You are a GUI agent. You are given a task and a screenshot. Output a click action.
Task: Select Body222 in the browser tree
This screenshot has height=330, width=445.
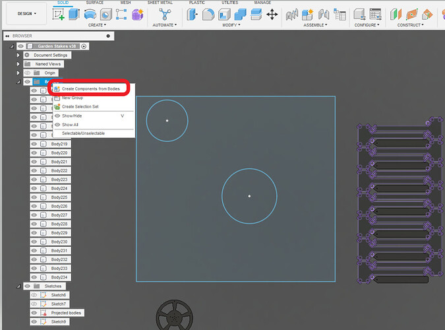pyautogui.click(x=59, y=170)
